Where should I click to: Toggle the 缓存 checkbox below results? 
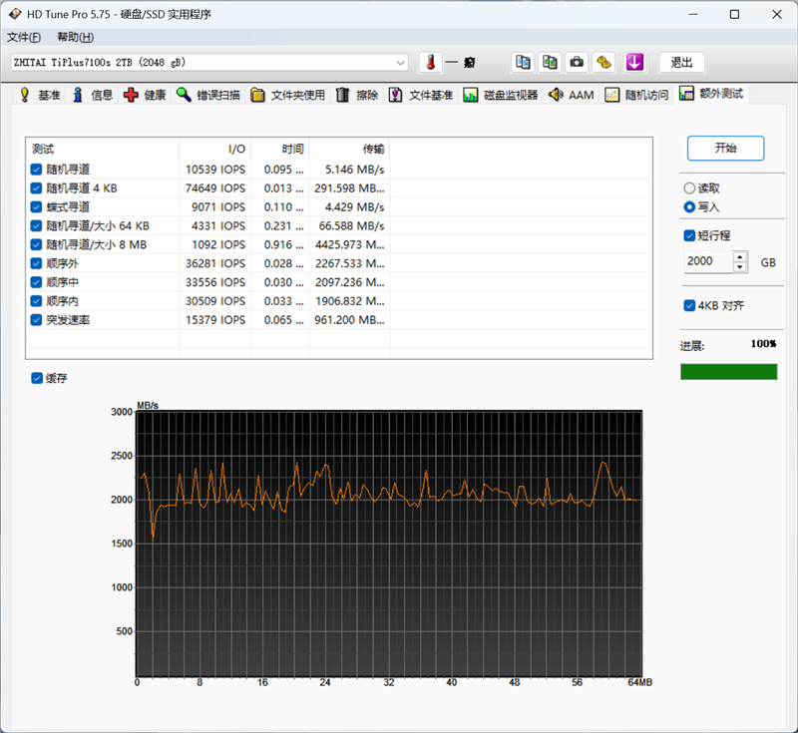point(37,378)
